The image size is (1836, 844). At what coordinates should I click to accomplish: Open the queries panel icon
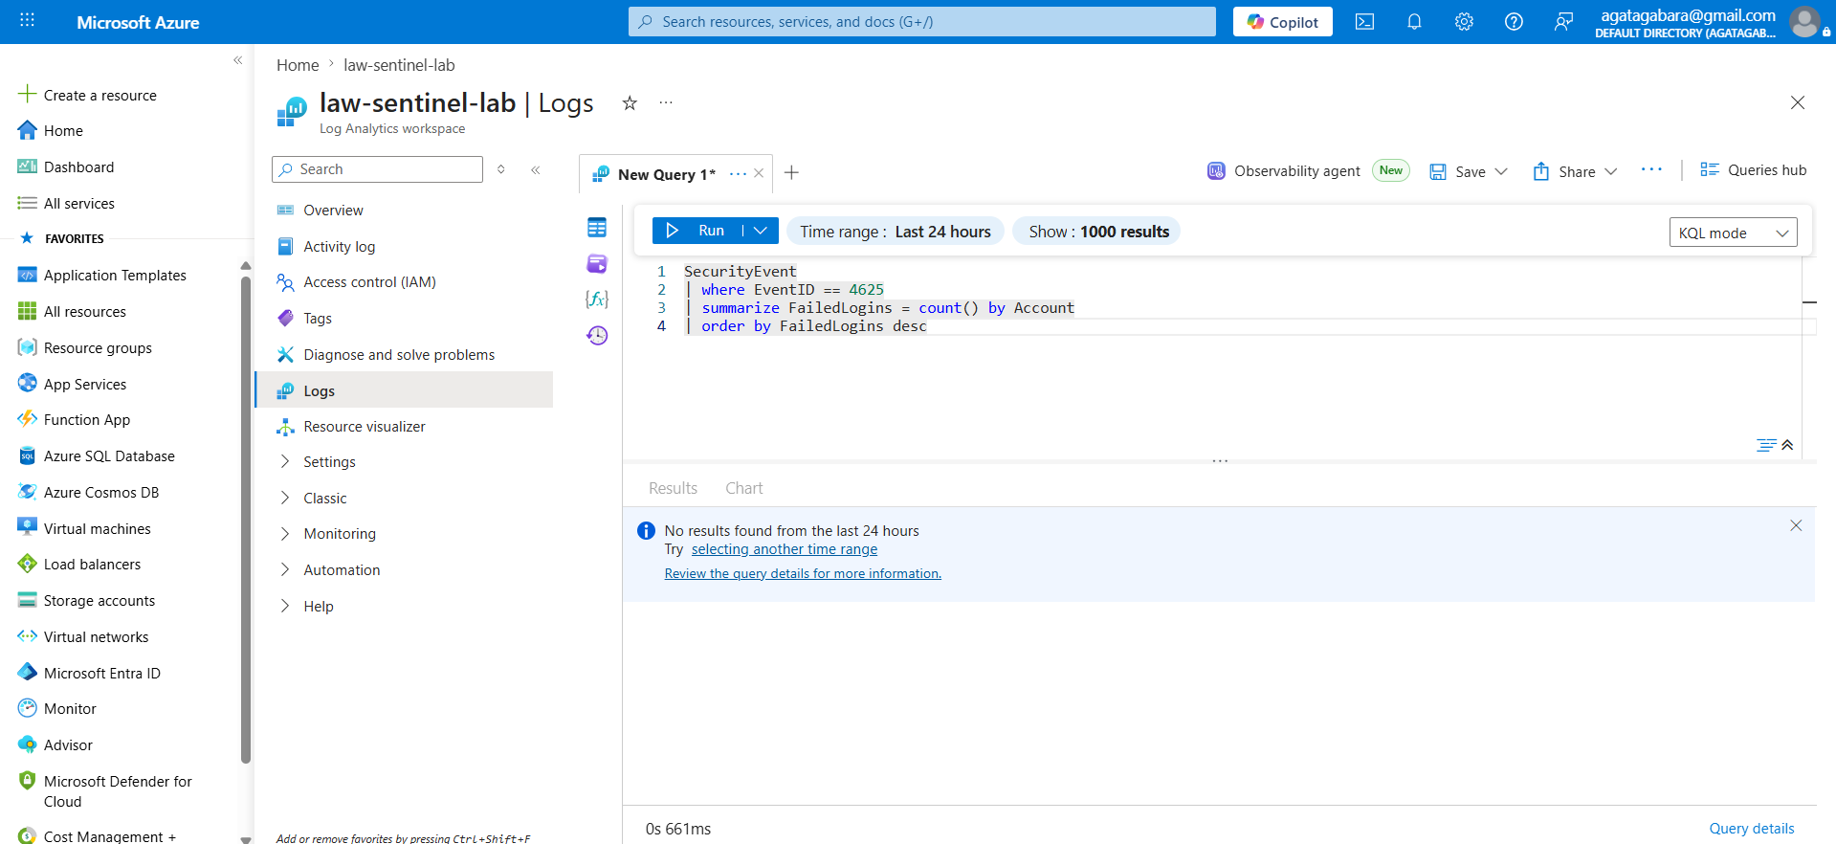pos(597,263)
